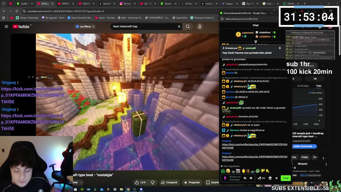Image resolution: width=341 pixels, height=192 pixels.
Task: Open the Photopea bookmark
Action: point(202,18)
